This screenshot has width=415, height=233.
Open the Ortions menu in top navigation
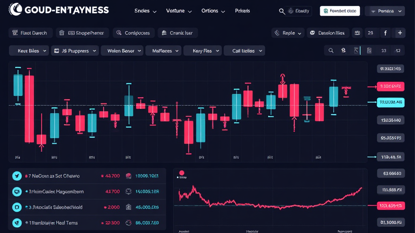[x=213, y=11]
